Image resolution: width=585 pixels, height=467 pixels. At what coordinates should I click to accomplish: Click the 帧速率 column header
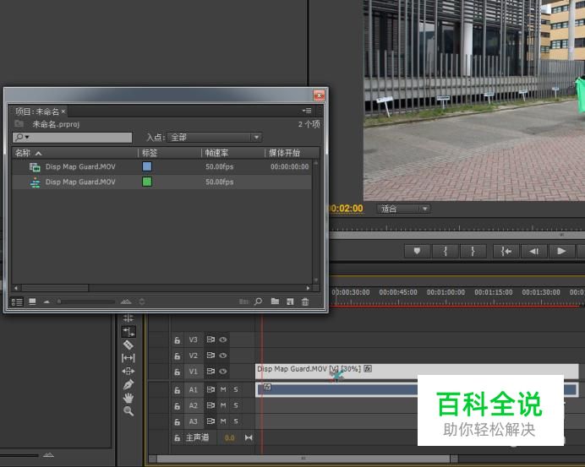tap(216, 153)
